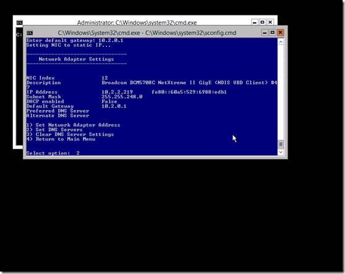
Task: Click the Administrator cmd.exe title bar text
Action: click(x=137, y=23)
